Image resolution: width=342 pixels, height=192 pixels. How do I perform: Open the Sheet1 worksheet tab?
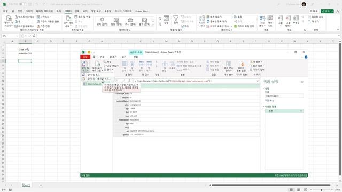(x=26, y=185)
